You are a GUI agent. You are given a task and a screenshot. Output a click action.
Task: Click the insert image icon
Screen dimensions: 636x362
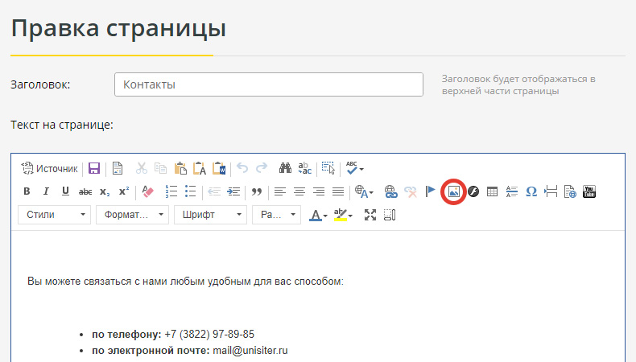454,191
